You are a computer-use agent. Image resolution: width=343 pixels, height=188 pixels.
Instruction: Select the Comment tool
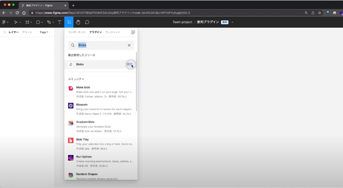[x=87, y=22]
